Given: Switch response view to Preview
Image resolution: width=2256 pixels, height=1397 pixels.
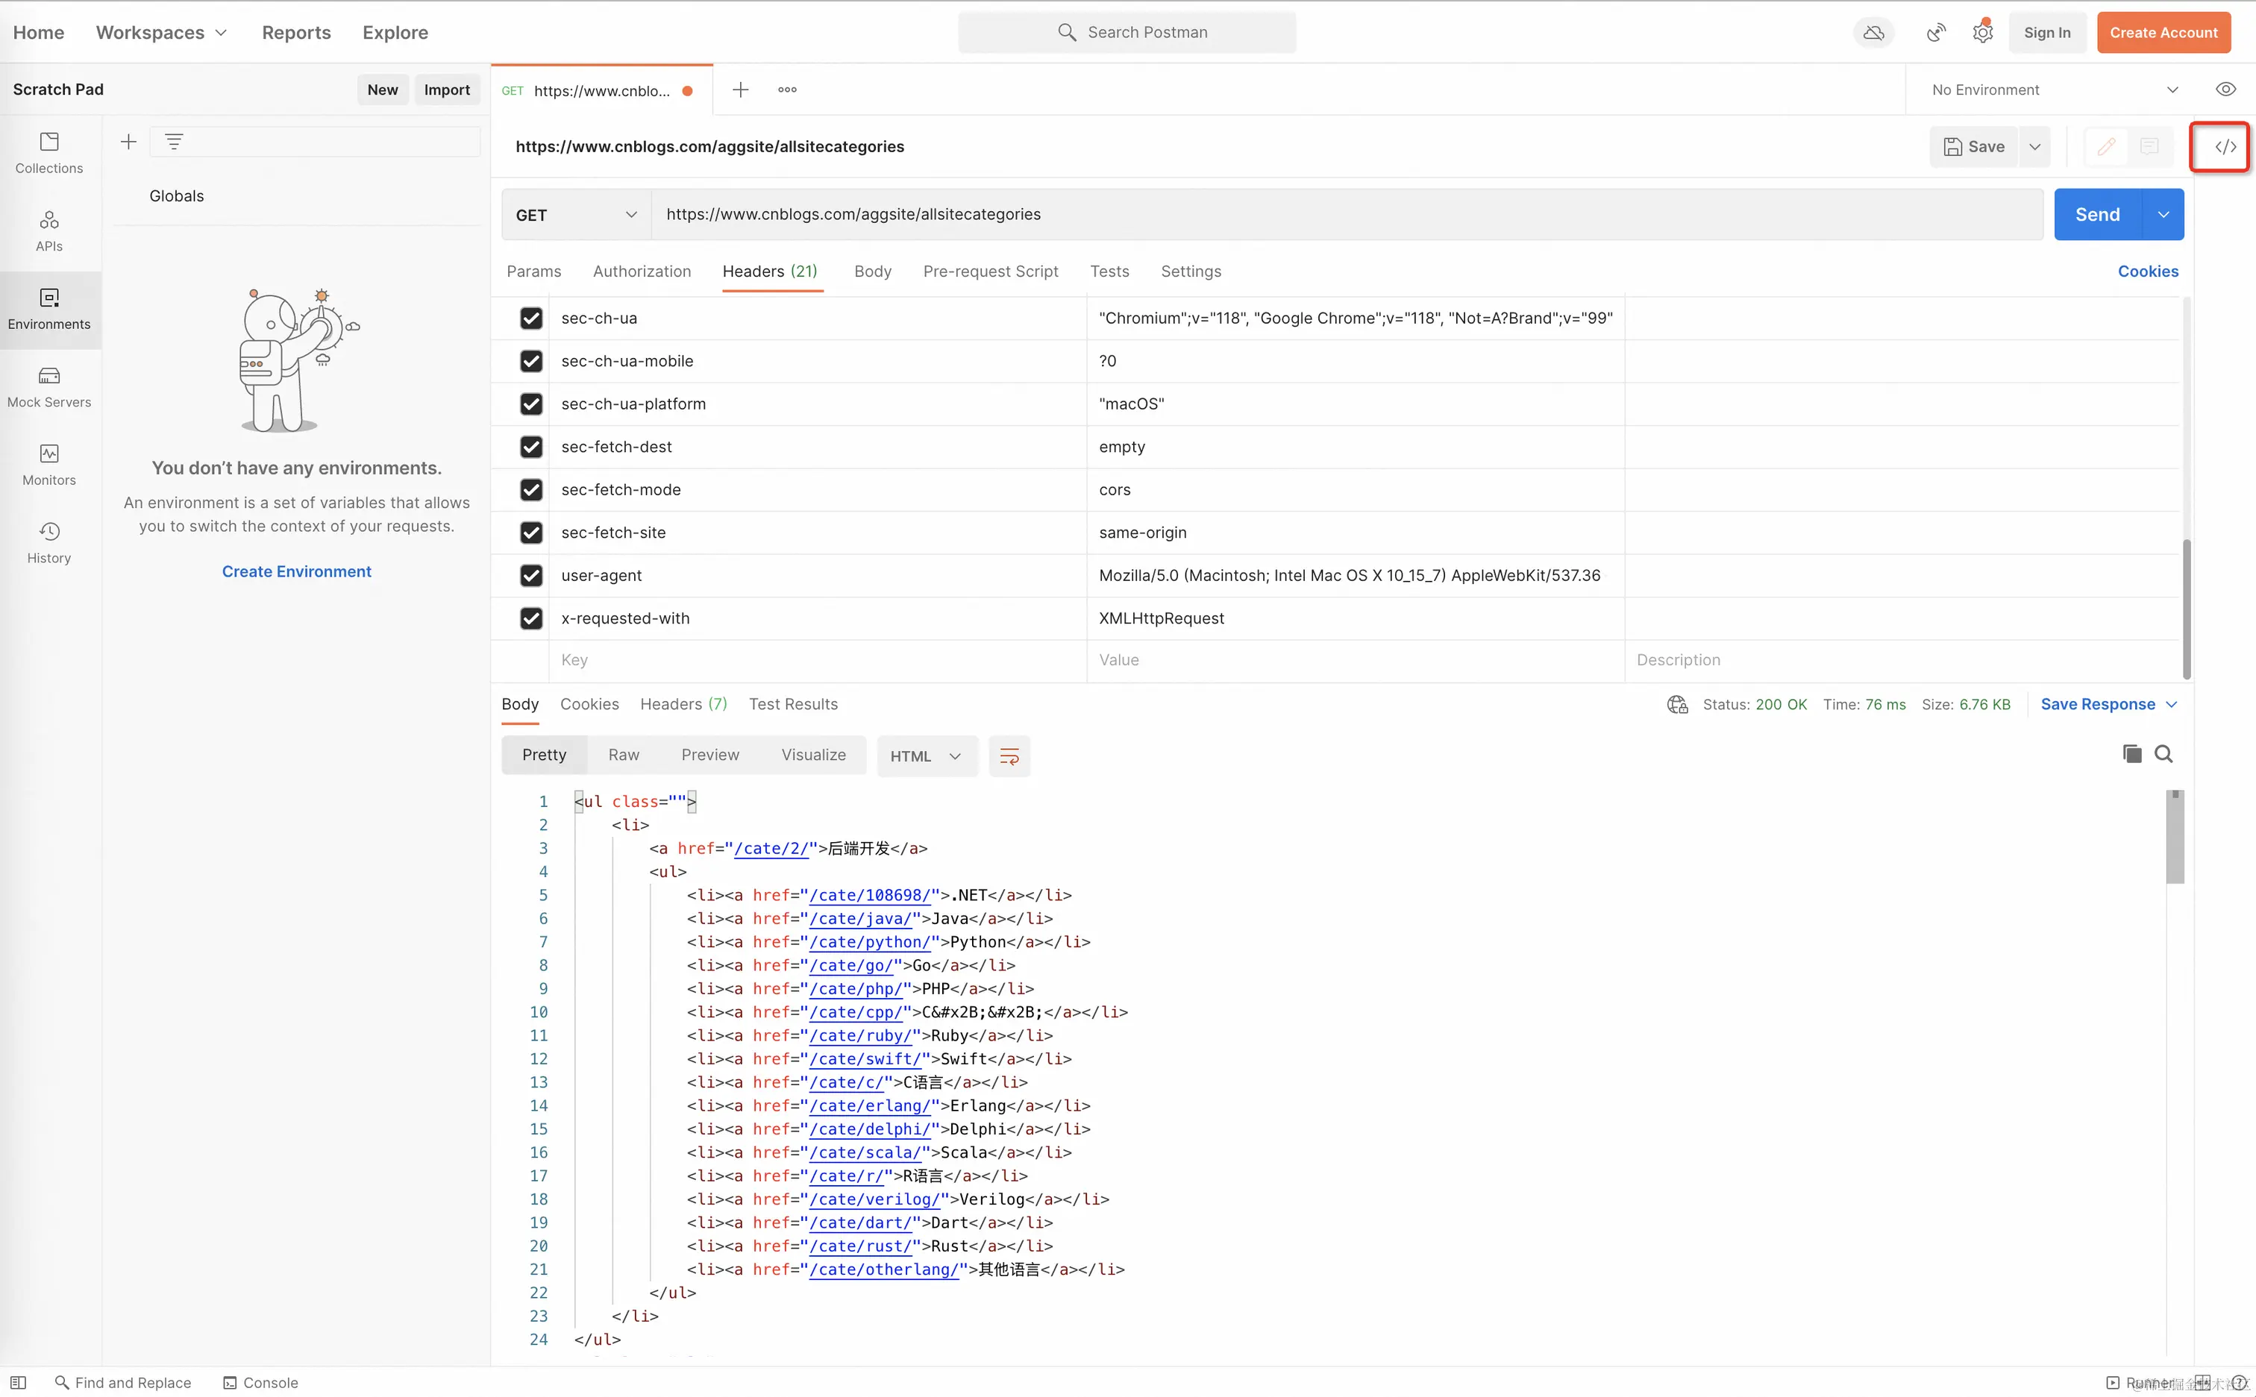Looking at the screenshot, I should point(709,755).
